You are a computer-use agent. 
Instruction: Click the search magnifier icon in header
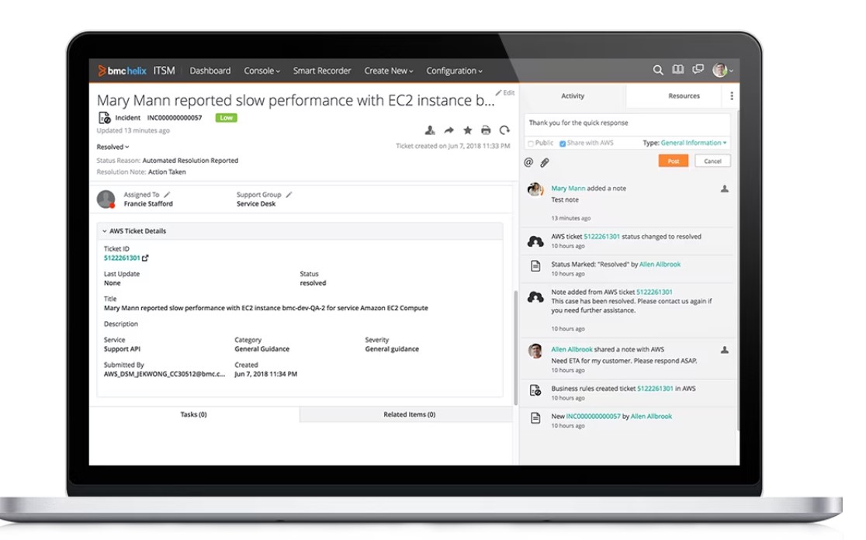657,70
